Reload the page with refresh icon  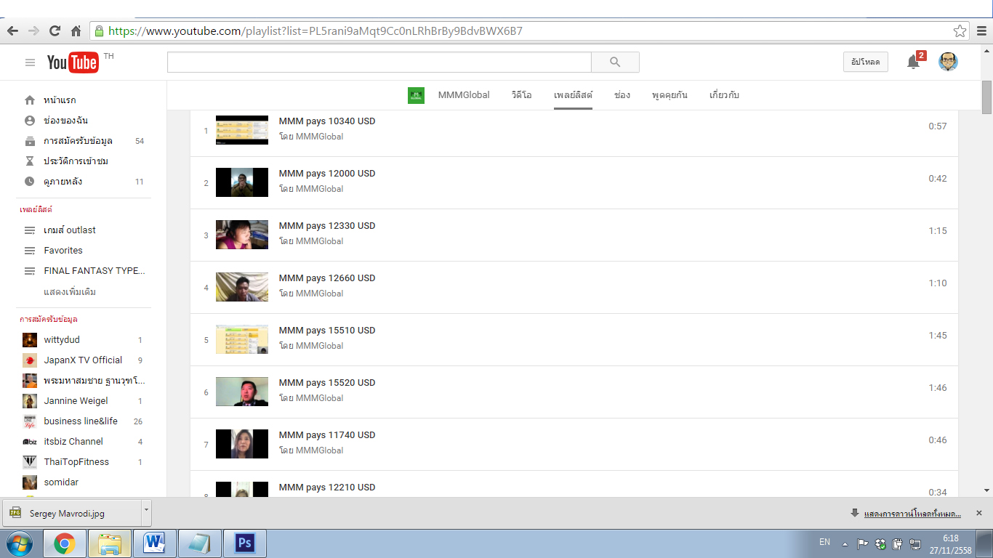point(55,31)
